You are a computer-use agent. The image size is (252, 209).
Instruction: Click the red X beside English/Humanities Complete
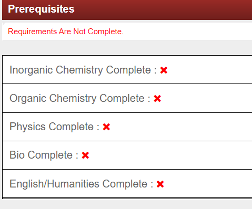pyautogui.click(x=160, y=184)
